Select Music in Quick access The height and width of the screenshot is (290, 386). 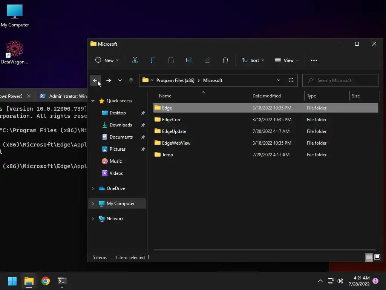point(115,161)
